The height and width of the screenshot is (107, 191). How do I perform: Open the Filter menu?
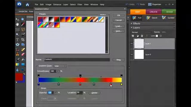click(x=80, y=4)
